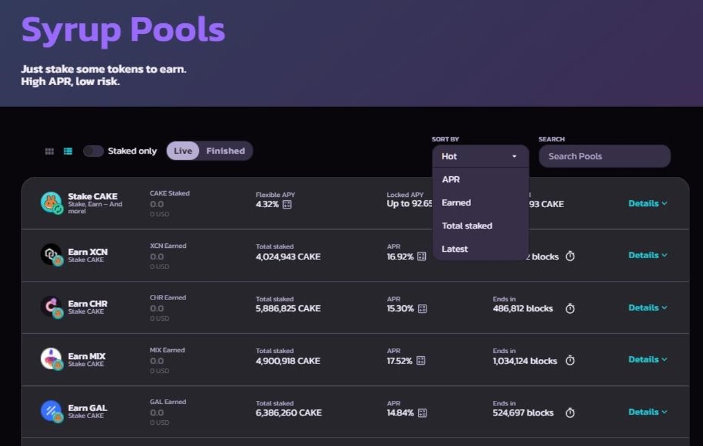Choose APR in sort menu
703x446 pixels.
[451, 179]
